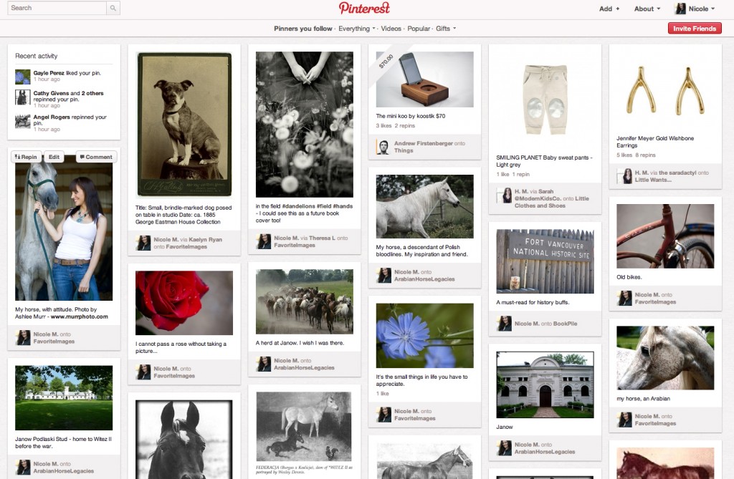The image size is (734, 479).
Task: Comment on the horse with attitude pin
Action: (96, 157)
